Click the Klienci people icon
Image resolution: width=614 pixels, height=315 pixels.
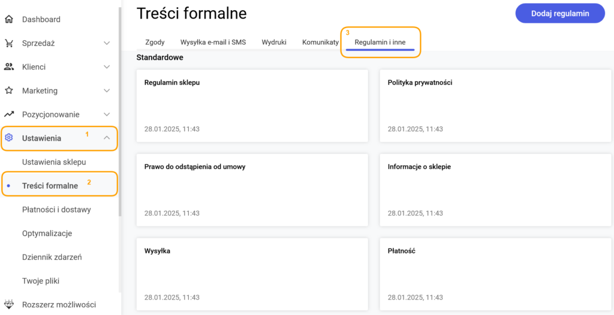click(8, 67)
